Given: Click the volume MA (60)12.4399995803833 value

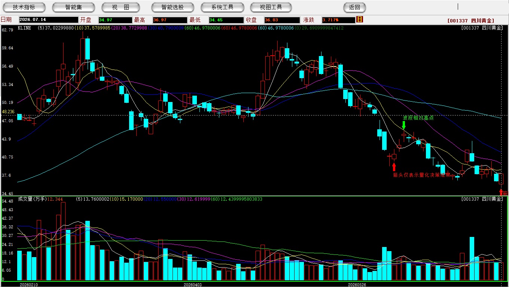Looking at the screenshot, I should [236, 199].
